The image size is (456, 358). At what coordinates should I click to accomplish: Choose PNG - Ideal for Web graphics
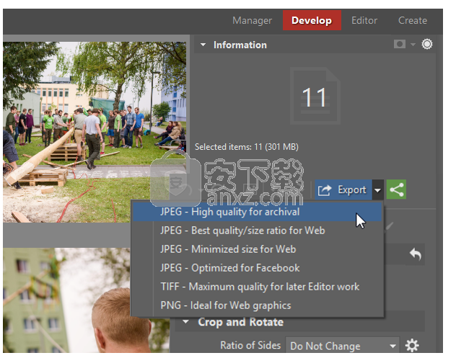(257, 305)
